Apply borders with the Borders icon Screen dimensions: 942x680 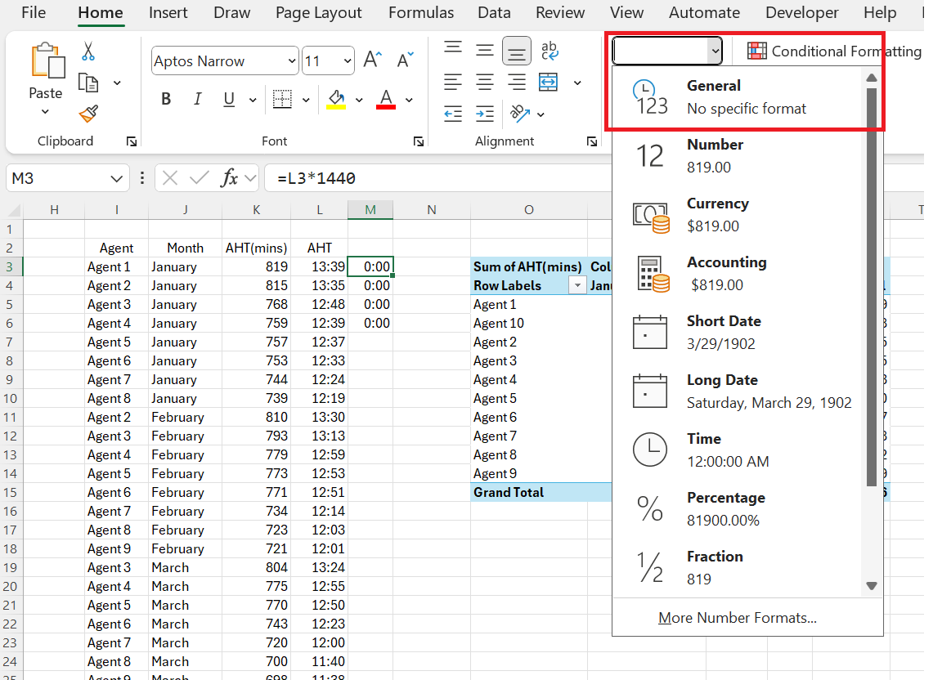(x=282, y=99)
